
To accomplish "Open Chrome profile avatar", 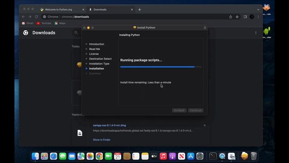I will (252, 17).
